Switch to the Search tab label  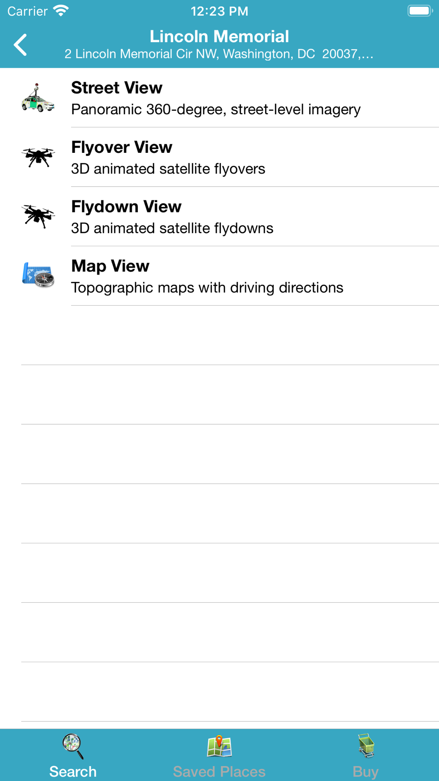[x=73, y=771]
